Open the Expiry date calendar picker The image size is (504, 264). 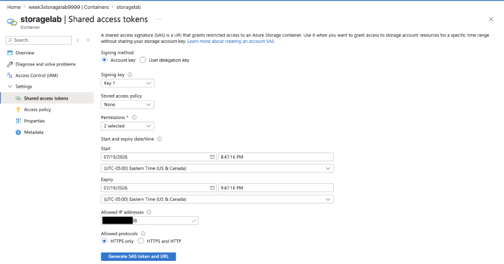(212, 188)
